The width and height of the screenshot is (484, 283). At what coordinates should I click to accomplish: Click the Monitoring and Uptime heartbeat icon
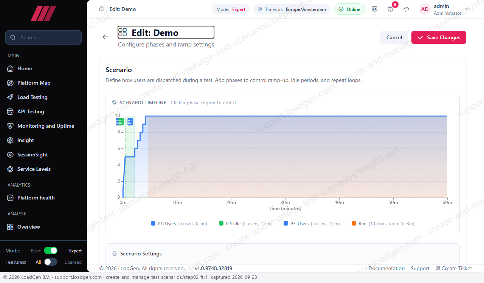[x=11, y=126]
